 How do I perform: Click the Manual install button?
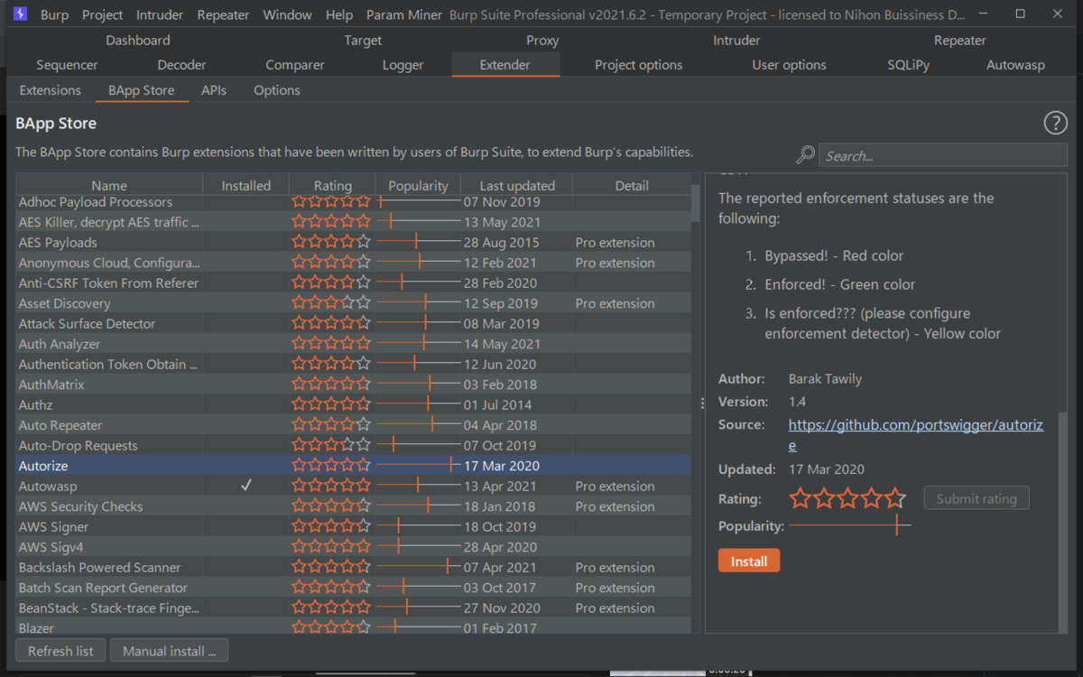click(x=169, y=651)
